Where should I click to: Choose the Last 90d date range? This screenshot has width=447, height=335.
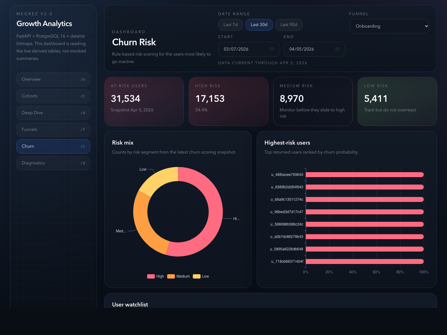pyautogui.click(x=289, y=25)
